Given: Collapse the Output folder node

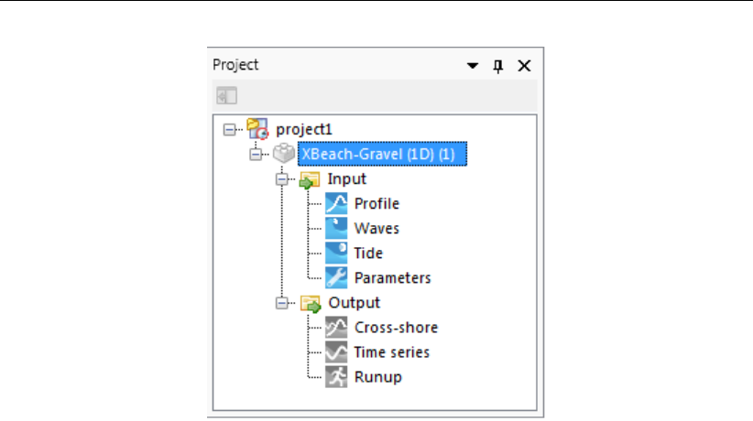Looking at the screenshot, I should (282, 303).
